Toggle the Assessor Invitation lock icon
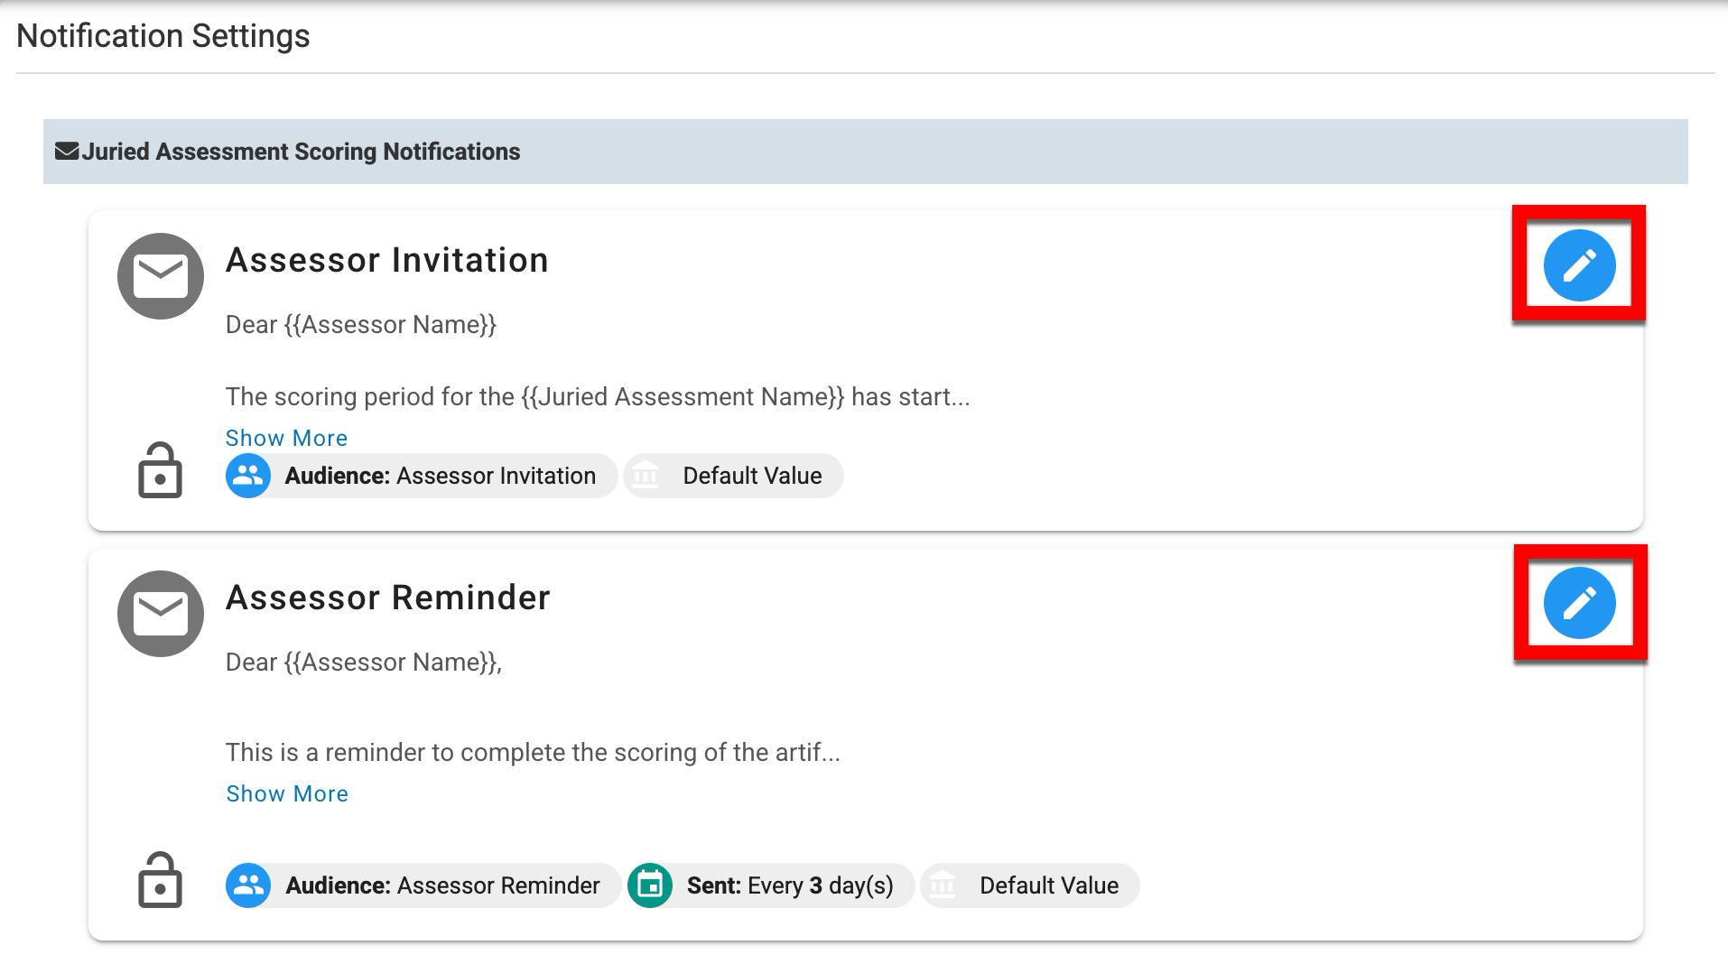Viewport: 1728px width, 964px height. 160,470
